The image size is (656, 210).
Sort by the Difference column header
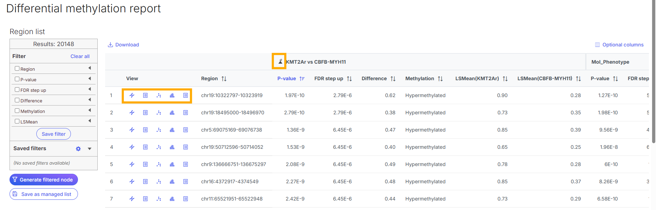pyautogui.click(x=393, y=79)
